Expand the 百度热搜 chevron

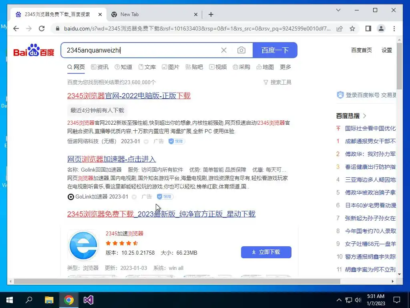click(365, 116)
